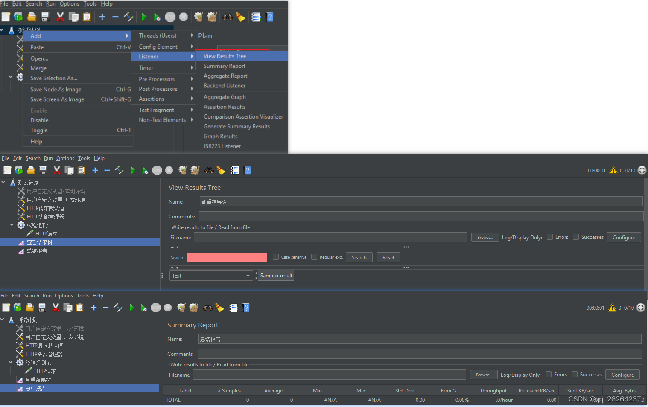Click the pink Search text field
Image resolution: width=648 pixels, height=407 pixels.
click(227, 257)
